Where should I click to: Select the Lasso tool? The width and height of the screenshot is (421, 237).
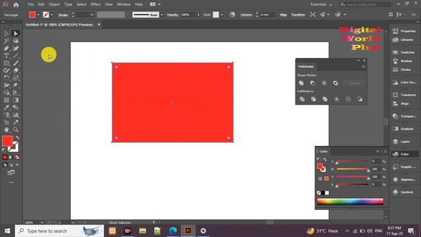tap(16, 41)
